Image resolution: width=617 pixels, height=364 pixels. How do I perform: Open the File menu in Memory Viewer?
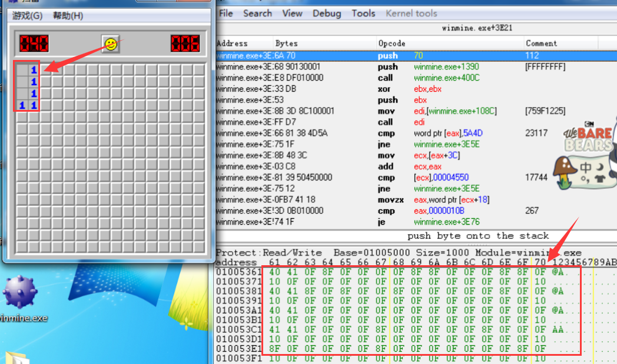(x=226, y=14)
